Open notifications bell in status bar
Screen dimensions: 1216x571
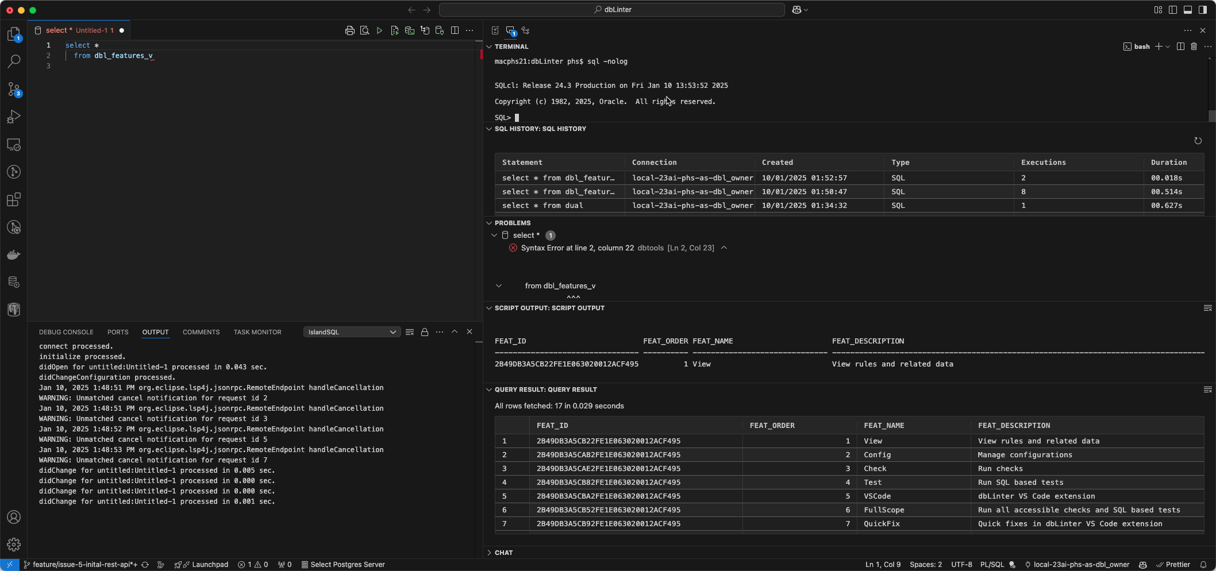(x=1203, y=565)
